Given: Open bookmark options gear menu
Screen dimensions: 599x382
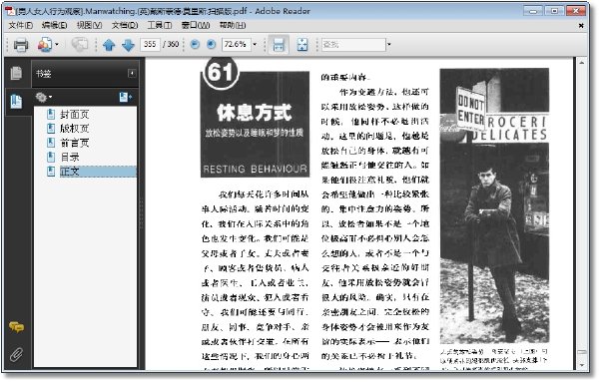Looking at the screenshot, I should tap(44, 98).
